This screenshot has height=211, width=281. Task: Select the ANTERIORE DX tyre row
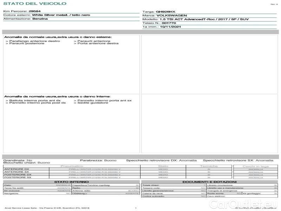pos(16,169)
